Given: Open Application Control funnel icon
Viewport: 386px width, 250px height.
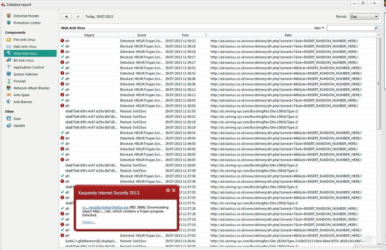Looking at the screenshot, I should point(9,67).
